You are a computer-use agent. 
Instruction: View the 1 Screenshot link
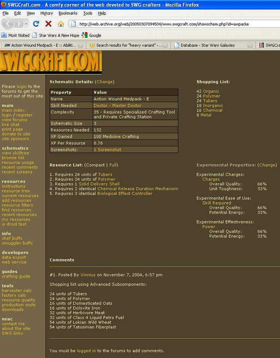107,150
